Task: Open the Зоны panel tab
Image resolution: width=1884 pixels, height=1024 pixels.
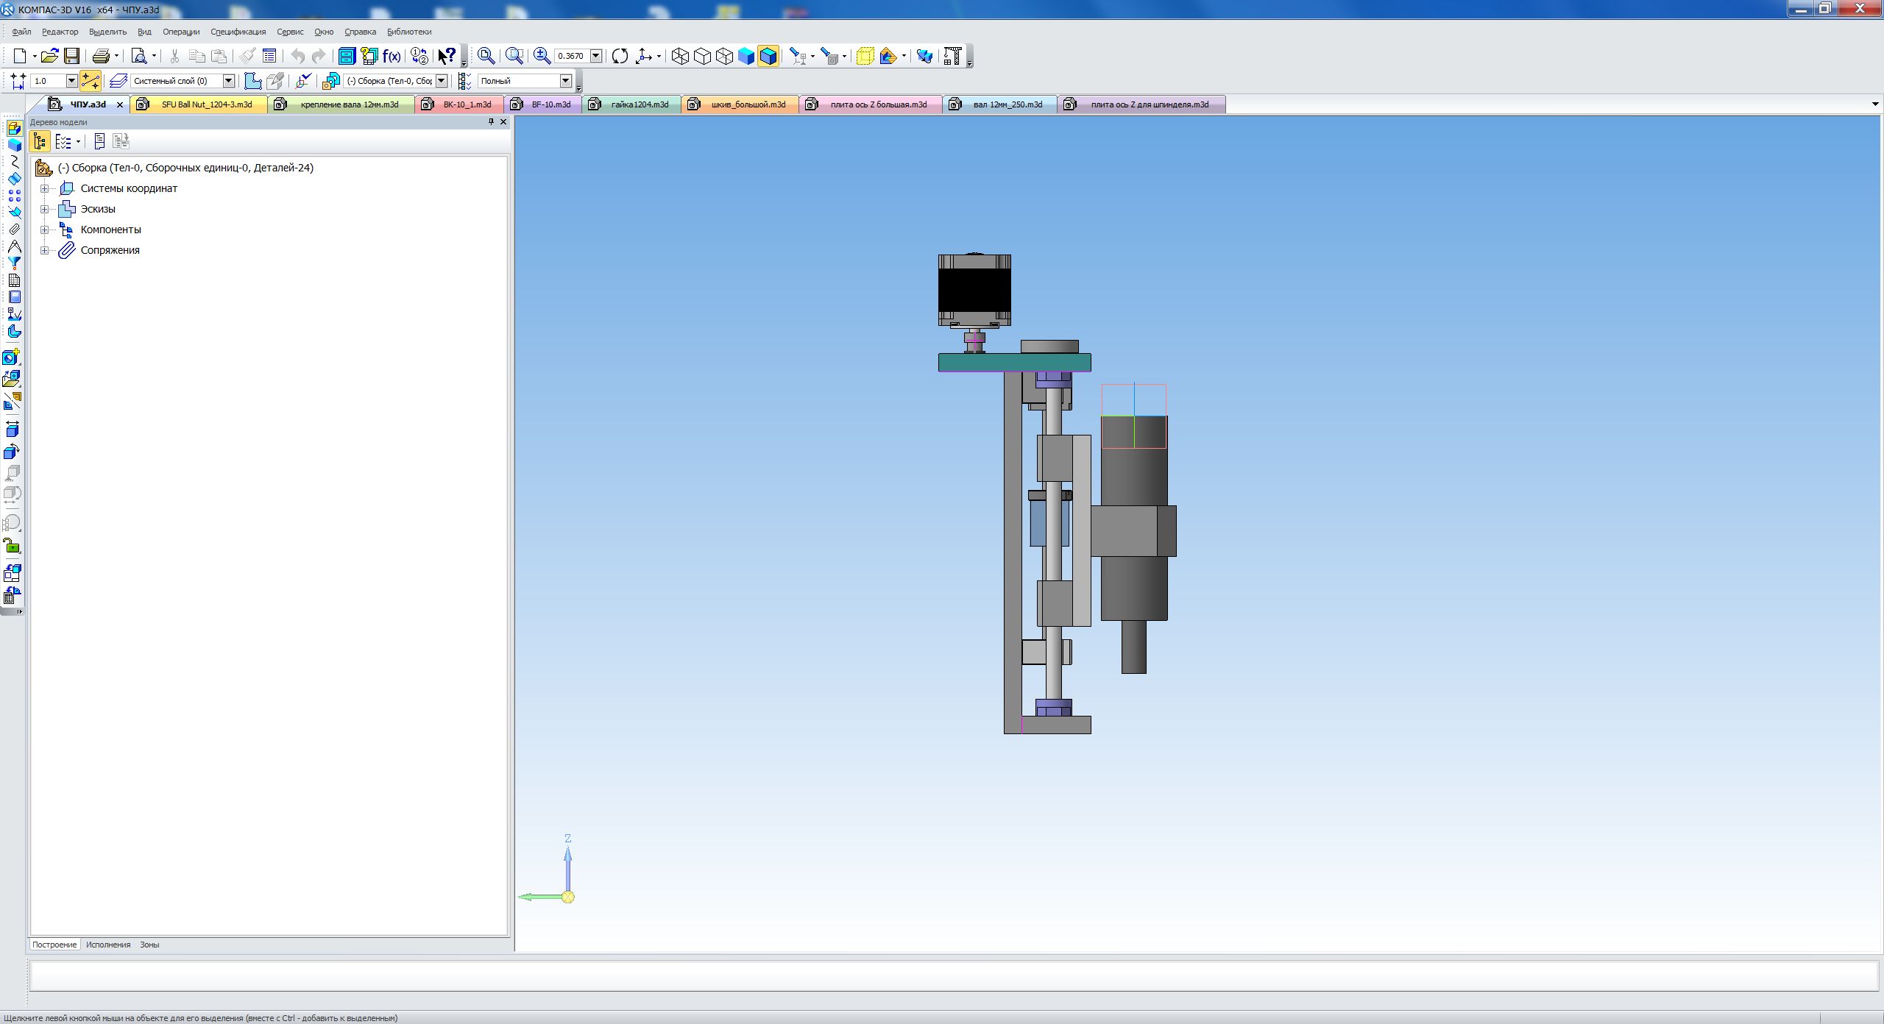Action: [149, 945]
